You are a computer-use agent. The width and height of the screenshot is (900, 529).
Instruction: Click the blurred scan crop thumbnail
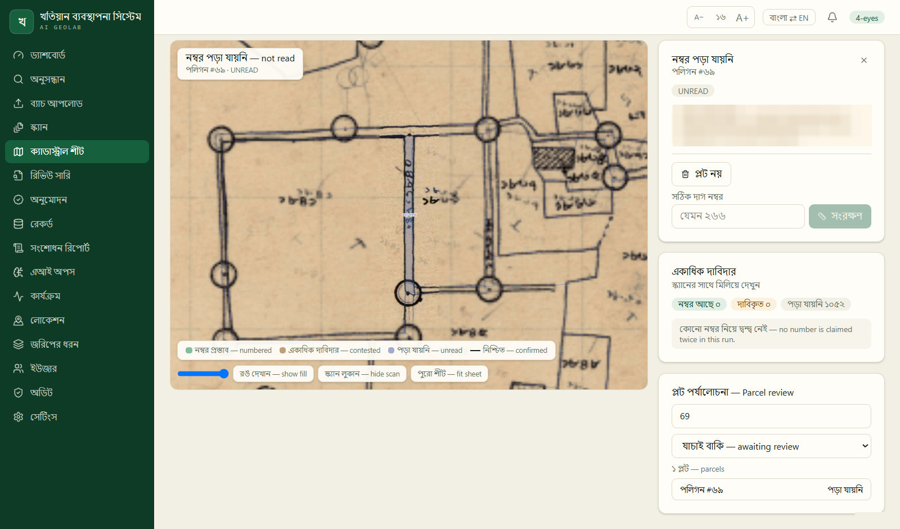(772, 125)
